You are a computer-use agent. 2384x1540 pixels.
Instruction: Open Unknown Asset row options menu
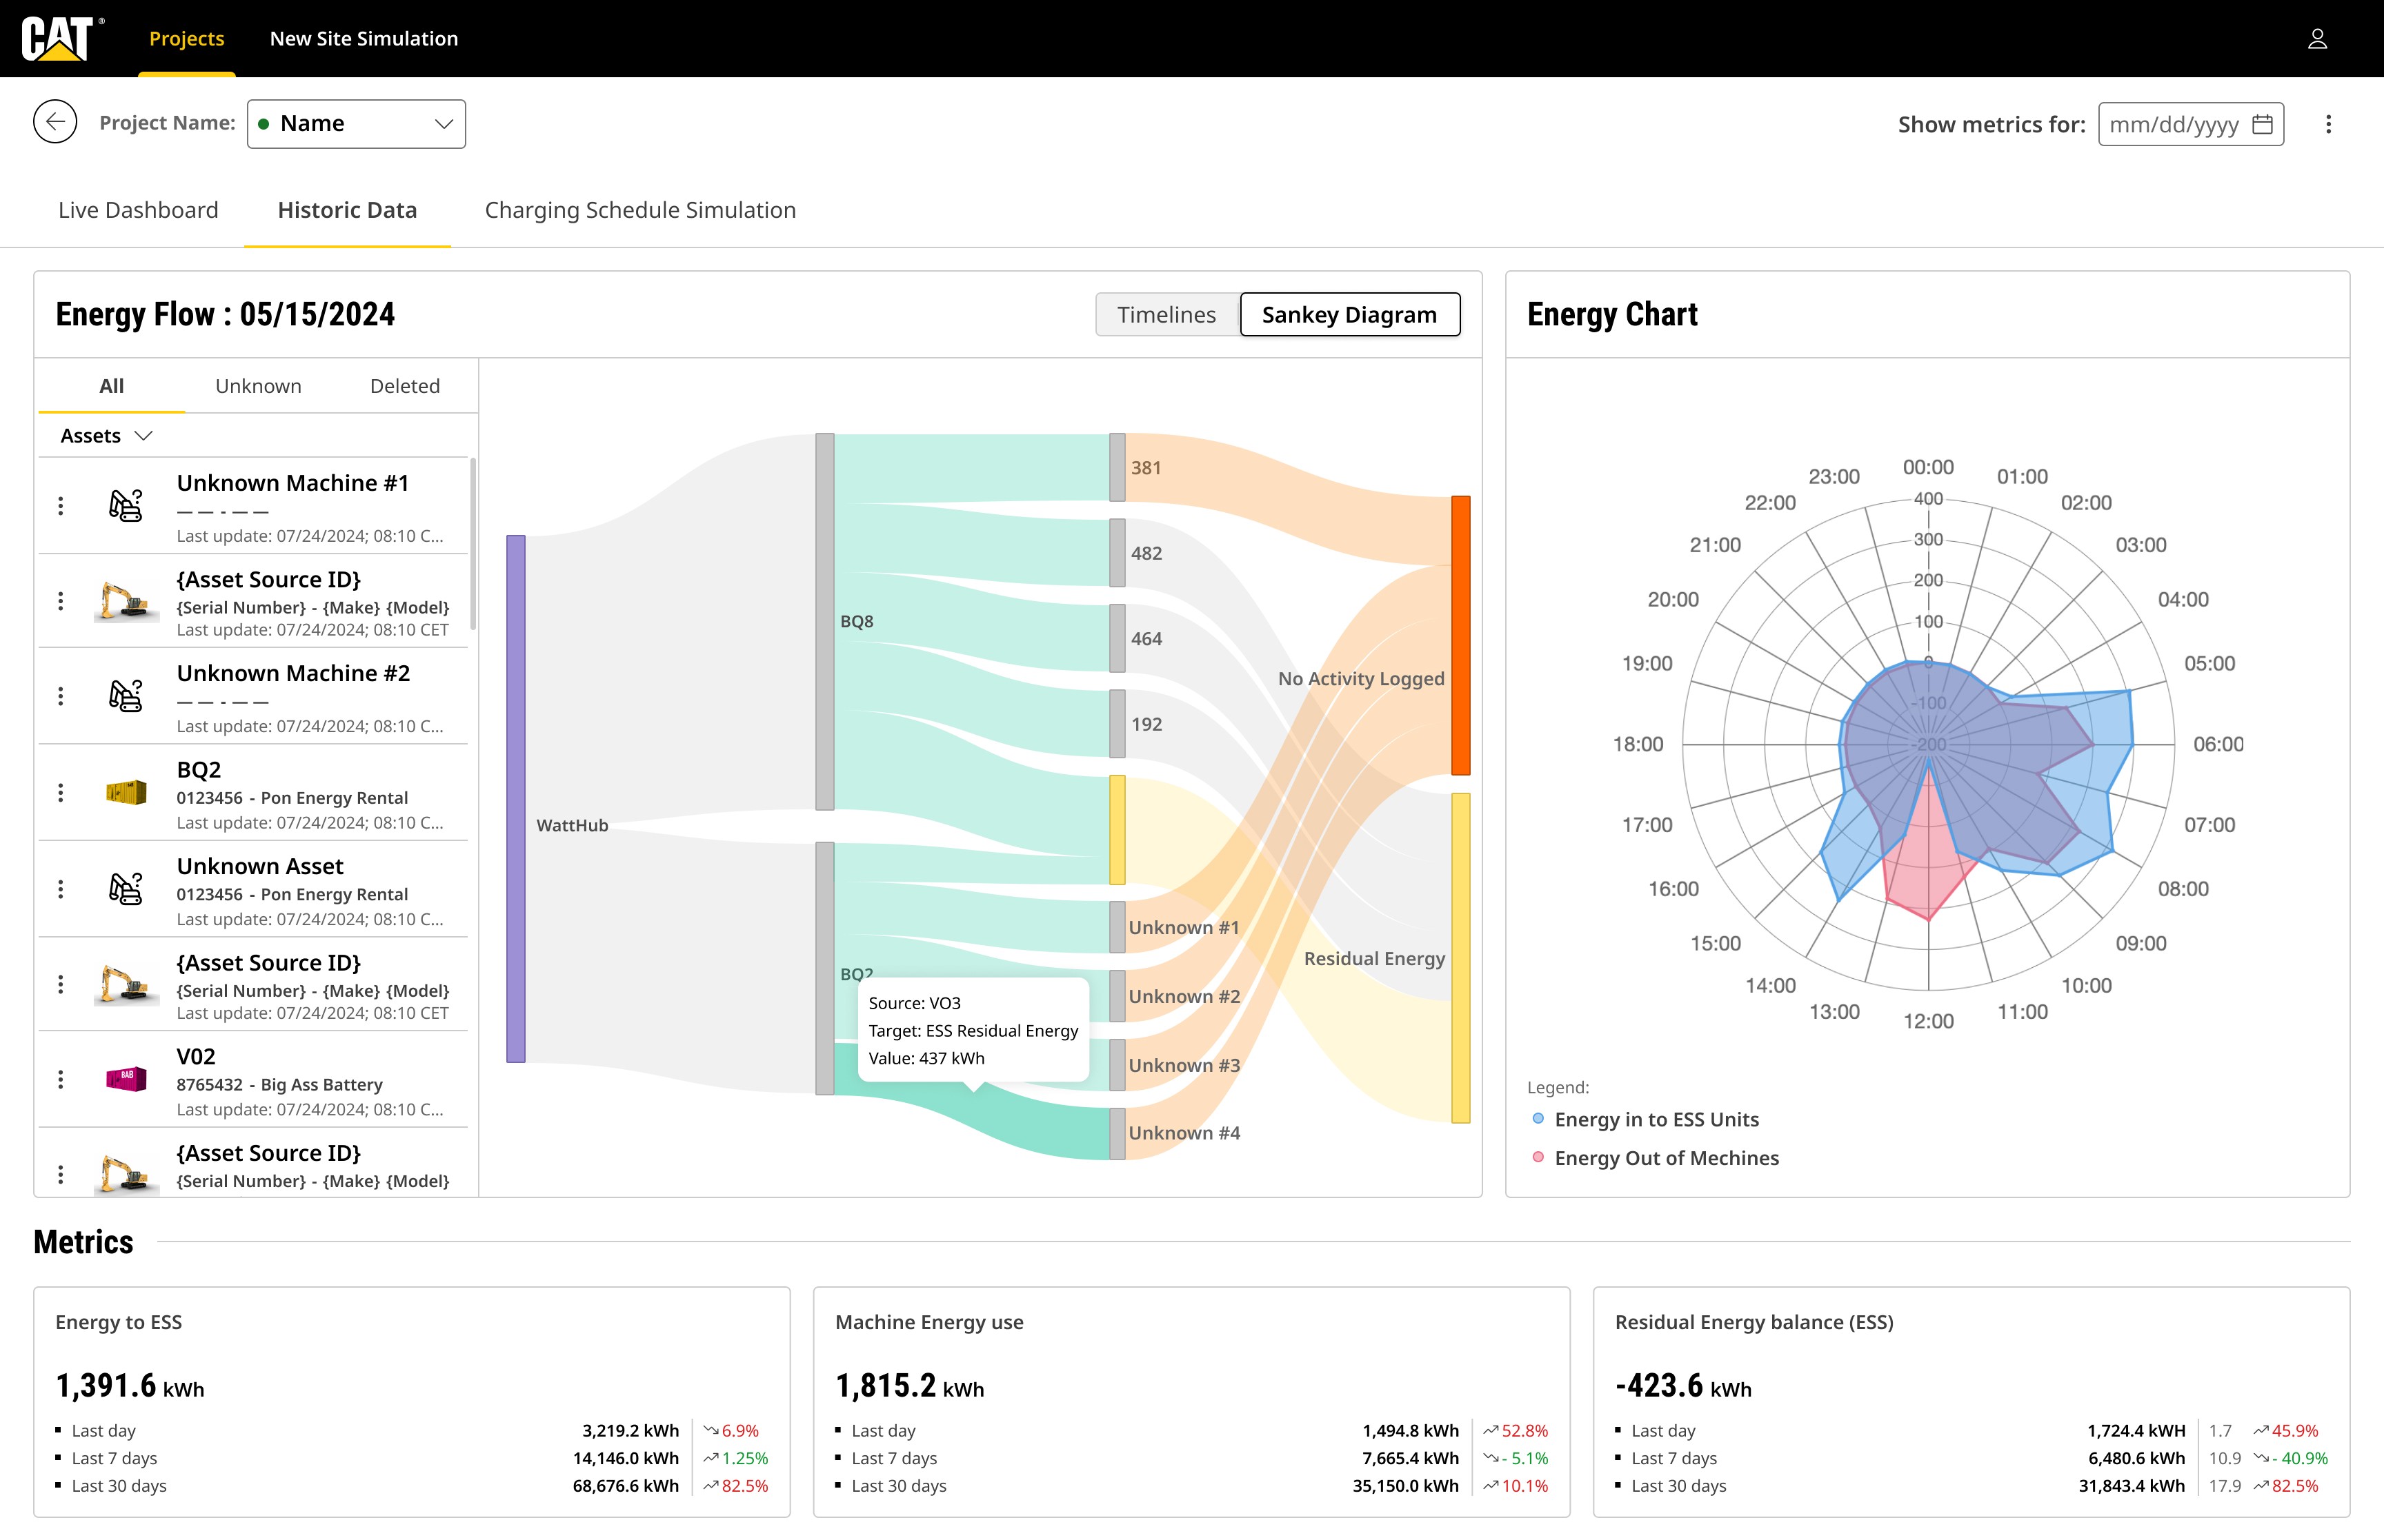tap(61, 889)
